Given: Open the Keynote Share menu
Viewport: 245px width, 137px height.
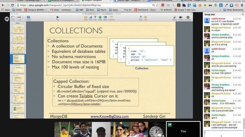Looking at the screenshot, I should [x=141, y=18].
